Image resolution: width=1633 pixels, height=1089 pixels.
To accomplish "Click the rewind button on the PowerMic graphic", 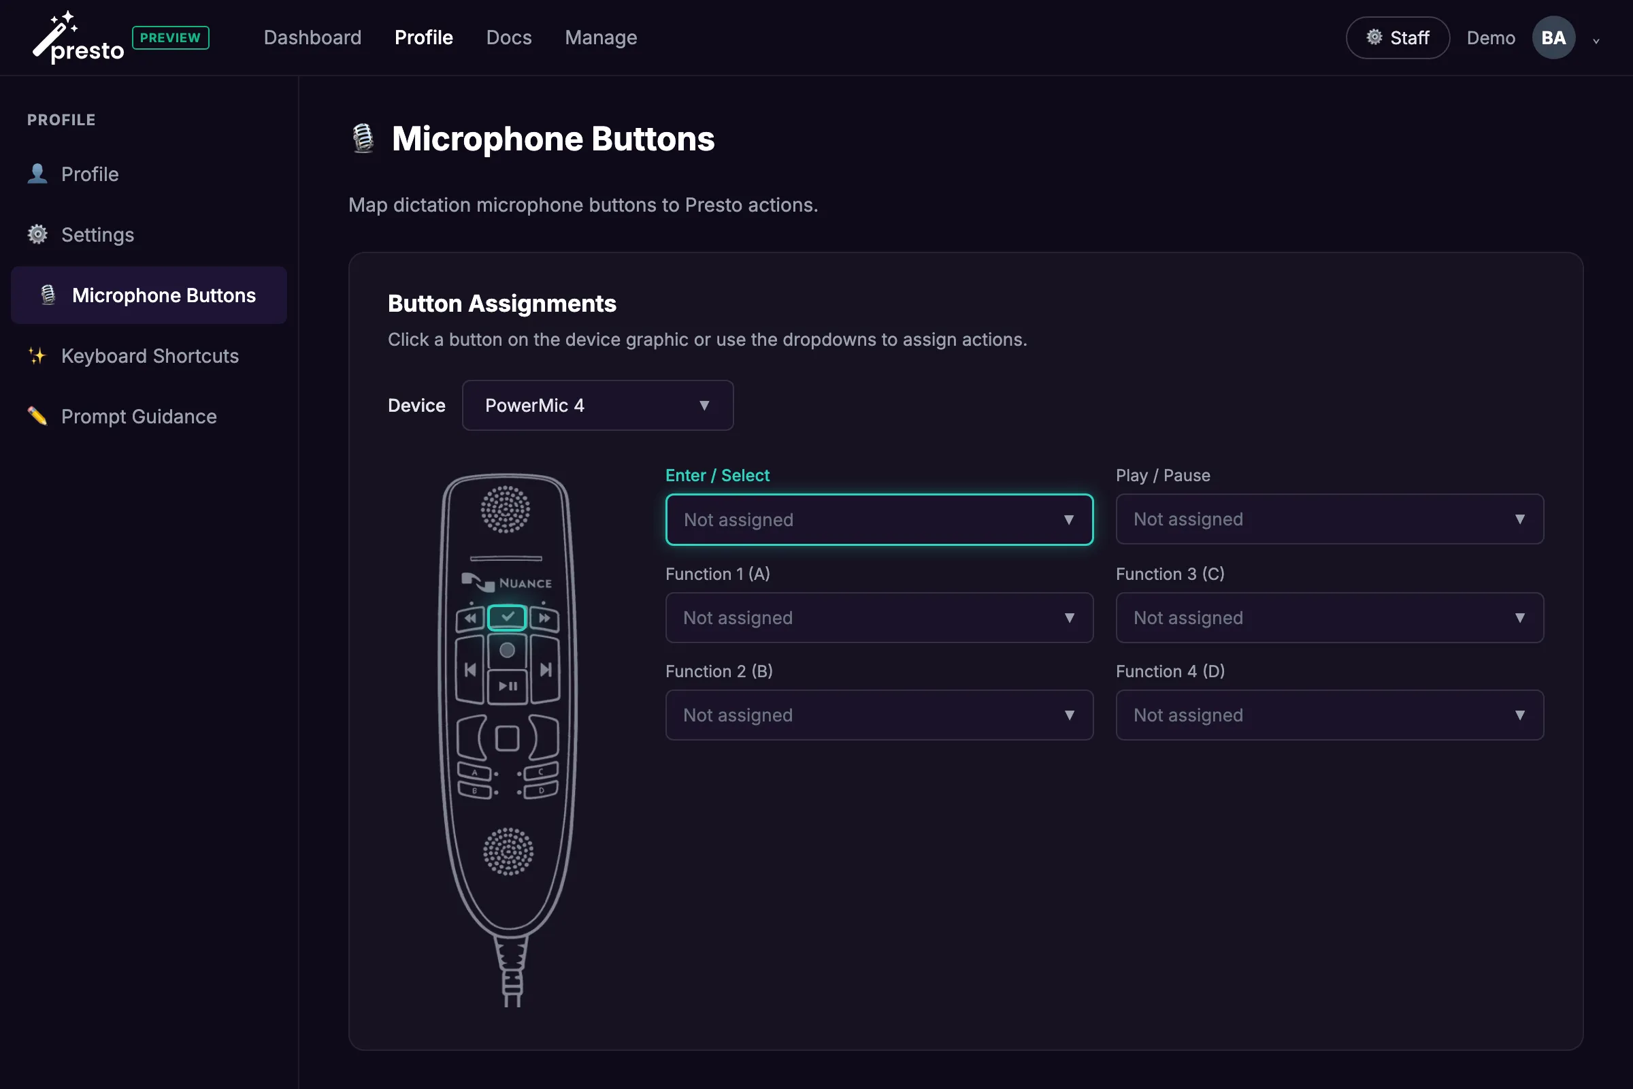I will (469, 617).
